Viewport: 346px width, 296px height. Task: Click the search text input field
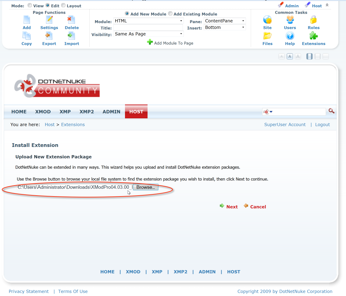click(299, 112)
